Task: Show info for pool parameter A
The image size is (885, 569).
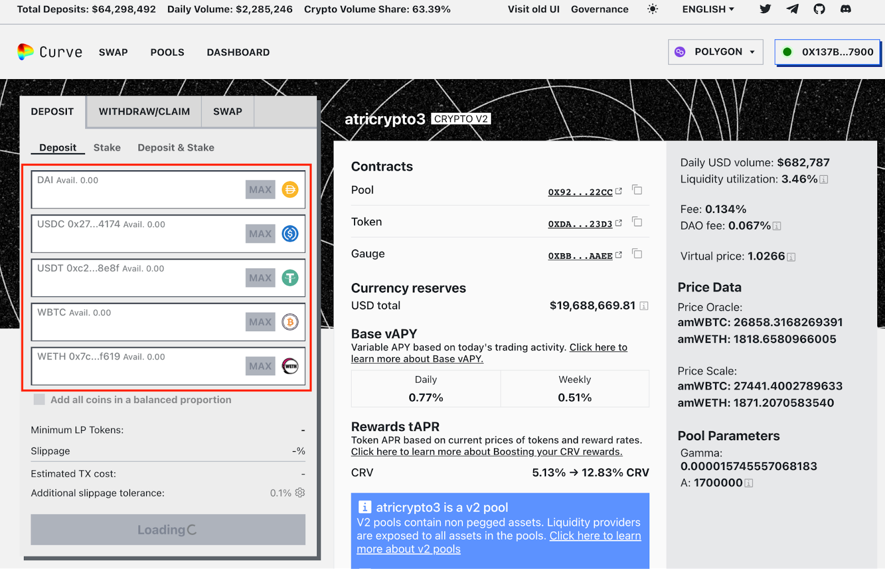Action: point(748,483)
